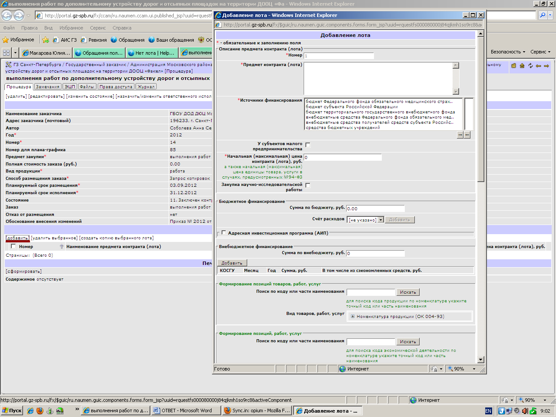Click the forward arrow in the main browser
Image resolution: width=556 pixels, height=417 pixels.
point(19,16)
